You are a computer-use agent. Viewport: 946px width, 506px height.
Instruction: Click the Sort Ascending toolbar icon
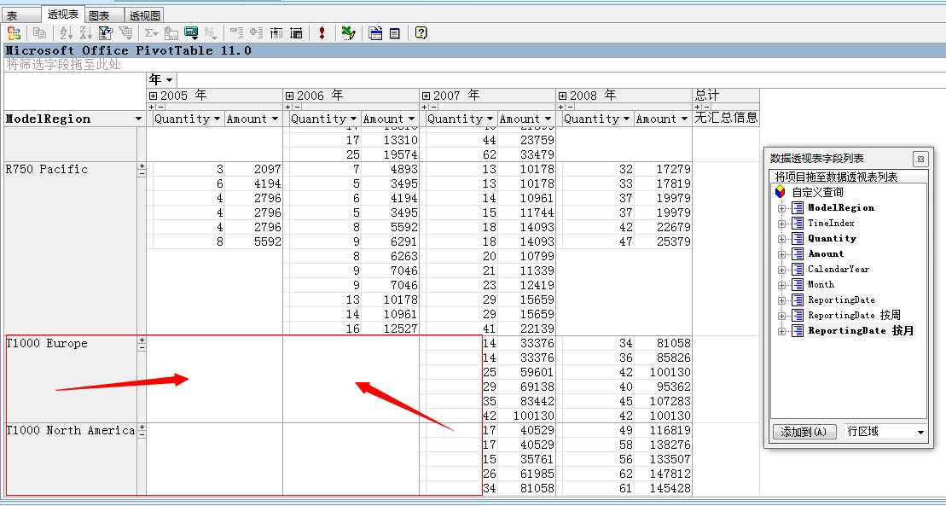pyautogui.click(x=66, y=33)
